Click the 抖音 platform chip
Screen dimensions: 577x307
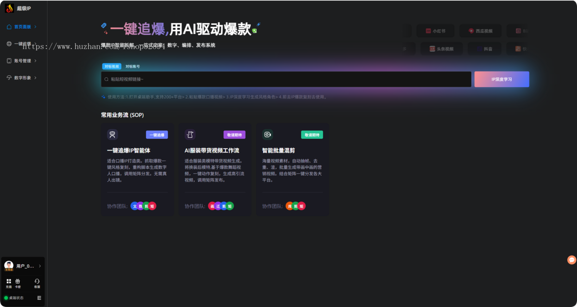pos(484,48)
